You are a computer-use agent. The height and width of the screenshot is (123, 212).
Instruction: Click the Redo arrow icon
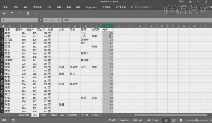click(x=20, y=13)
